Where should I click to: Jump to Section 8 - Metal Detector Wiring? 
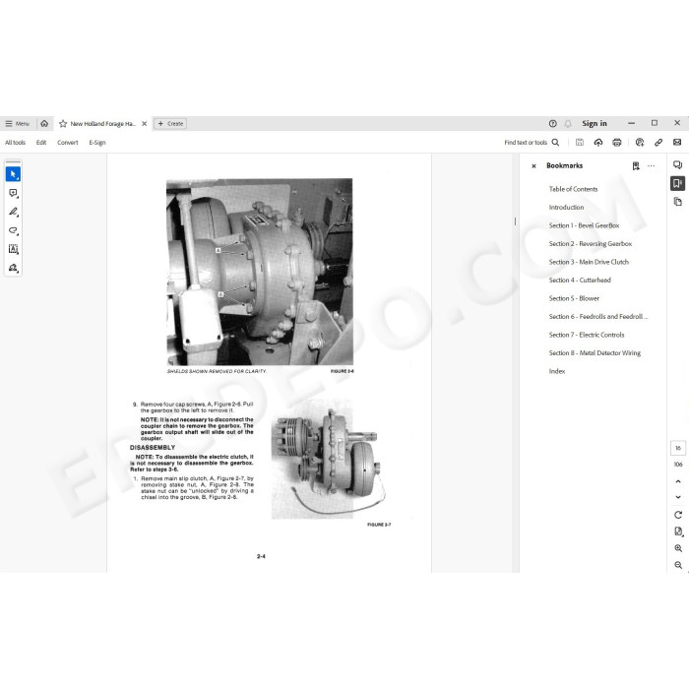pos(595,353)
